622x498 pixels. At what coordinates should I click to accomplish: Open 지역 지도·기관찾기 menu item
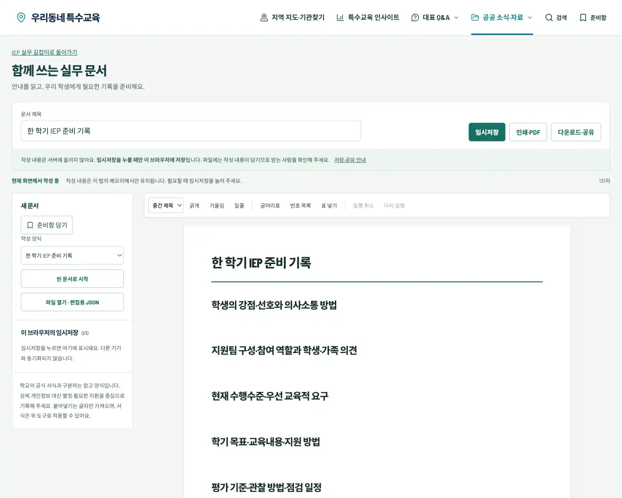coord(292,18)
